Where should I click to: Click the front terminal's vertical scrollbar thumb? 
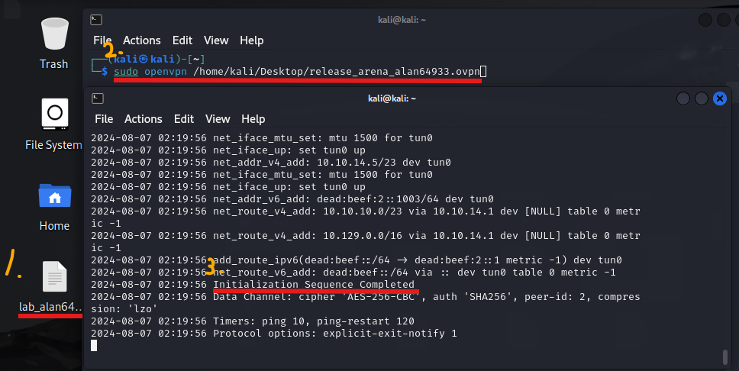[725, 356]
